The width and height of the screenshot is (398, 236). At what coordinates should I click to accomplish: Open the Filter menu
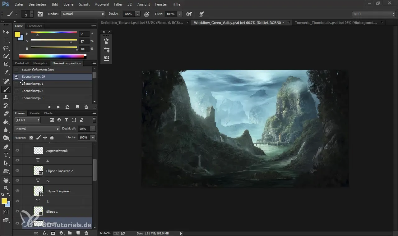coord(118,4)
